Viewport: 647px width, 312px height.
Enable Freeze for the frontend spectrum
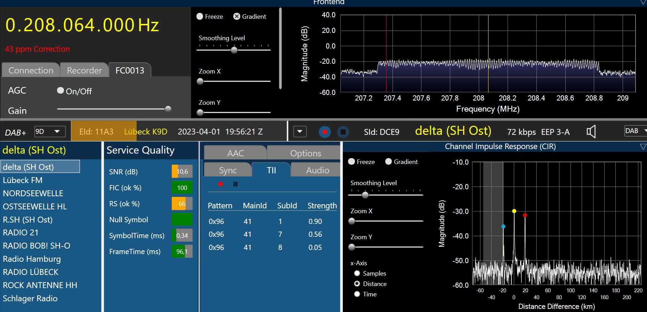pos(200,16)
